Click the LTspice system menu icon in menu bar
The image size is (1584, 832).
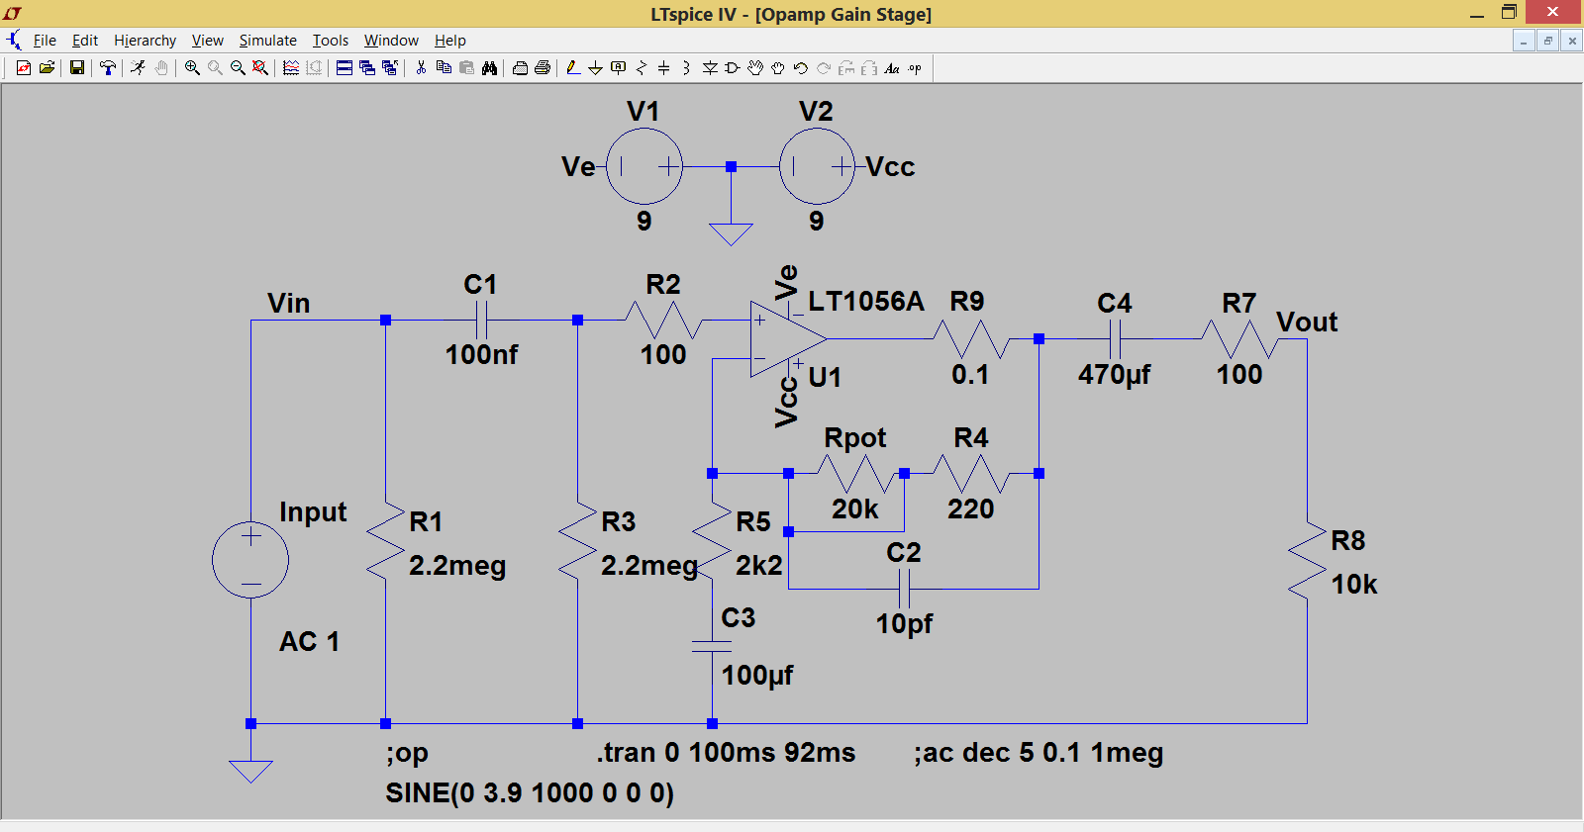pyautogui.click(x=13, y=41)
